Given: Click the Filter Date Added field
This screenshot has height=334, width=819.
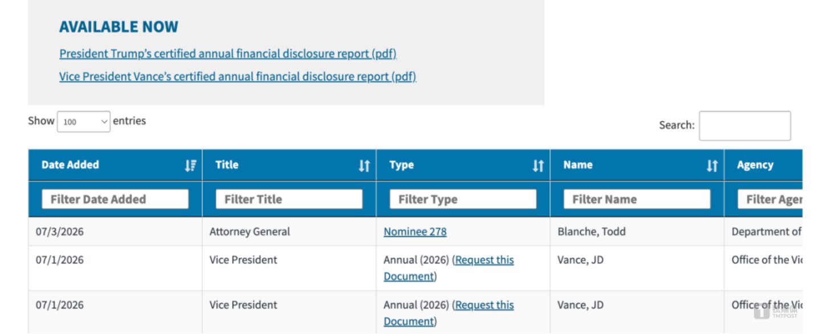Looking at the screenshot, I should (115, 199).
